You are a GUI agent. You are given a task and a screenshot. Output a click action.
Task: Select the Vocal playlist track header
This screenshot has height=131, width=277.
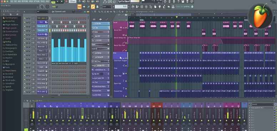coord(120,25)
